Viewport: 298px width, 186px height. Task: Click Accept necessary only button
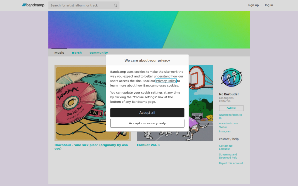(x=148, y=124)
